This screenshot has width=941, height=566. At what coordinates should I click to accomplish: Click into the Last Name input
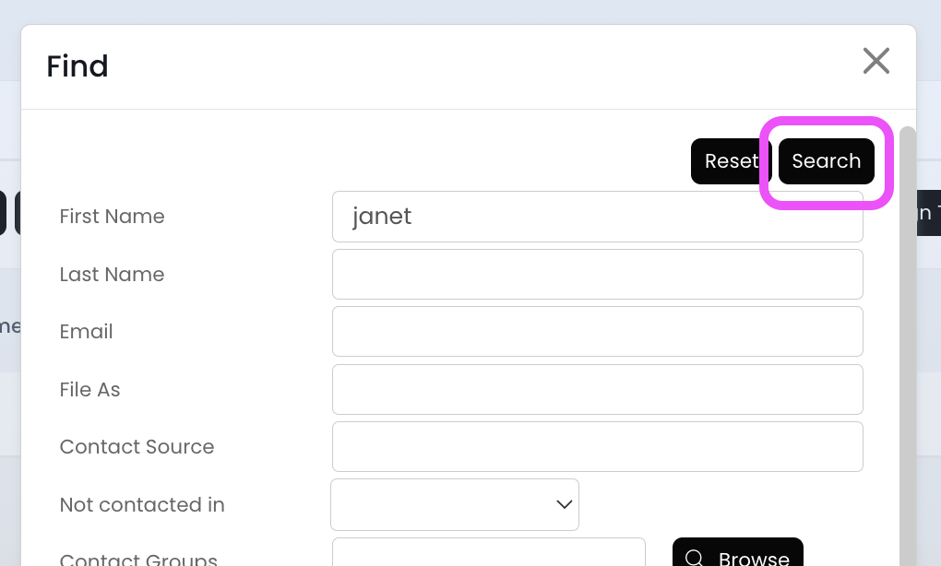coord(597,274)
